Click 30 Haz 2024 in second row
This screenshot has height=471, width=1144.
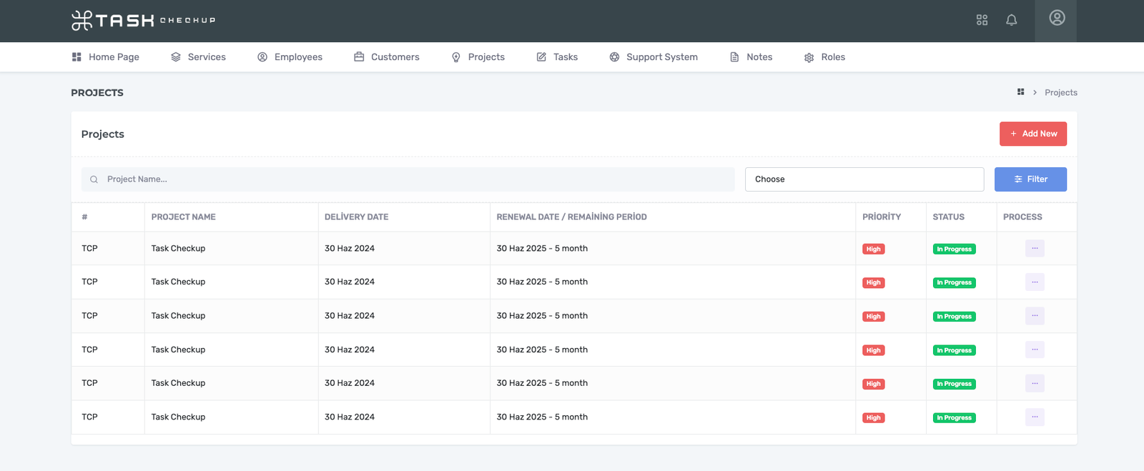(x=350, y=282)
